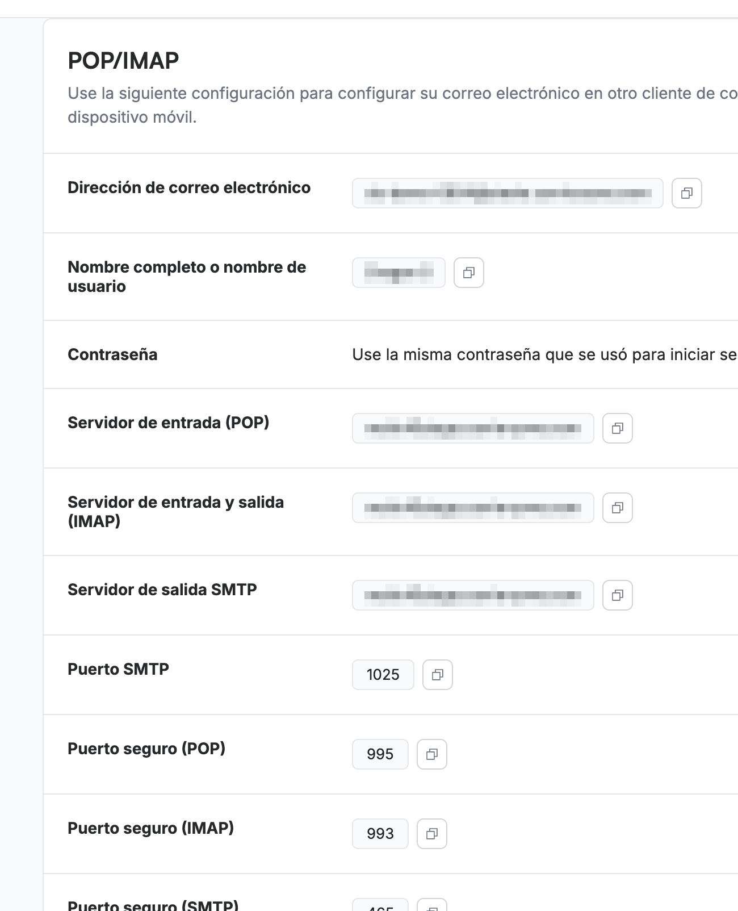This screenshot has height=911, width=738.
Task: Select the SMTP outgoing server field
Action: coord(473,595)
